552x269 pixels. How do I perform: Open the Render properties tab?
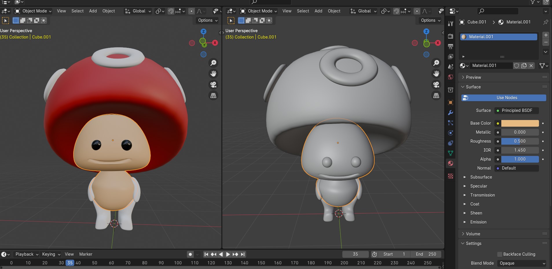[x=450, y=36]
